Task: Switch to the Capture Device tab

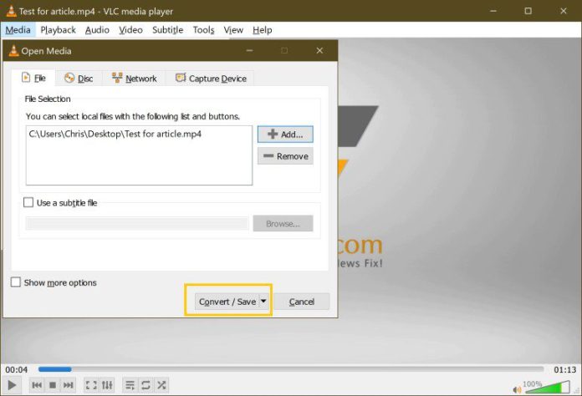Action: coord(211,79)
